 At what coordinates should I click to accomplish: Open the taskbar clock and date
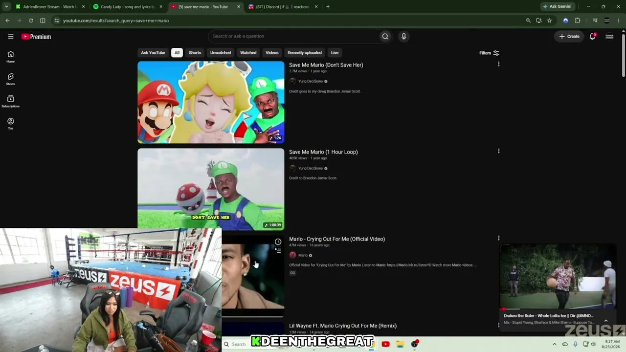click(610, 344)
